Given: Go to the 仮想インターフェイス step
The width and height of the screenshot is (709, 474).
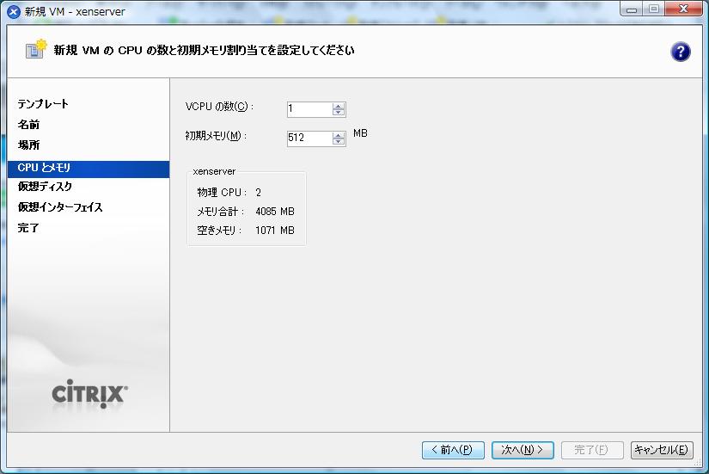Looking at the screenshot, I should pos(60,207).
